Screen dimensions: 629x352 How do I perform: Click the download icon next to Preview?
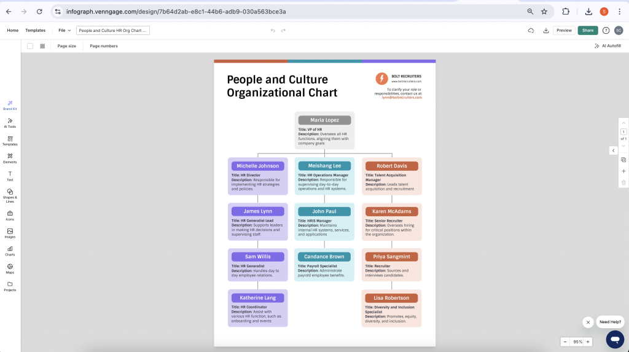(545, 30)
